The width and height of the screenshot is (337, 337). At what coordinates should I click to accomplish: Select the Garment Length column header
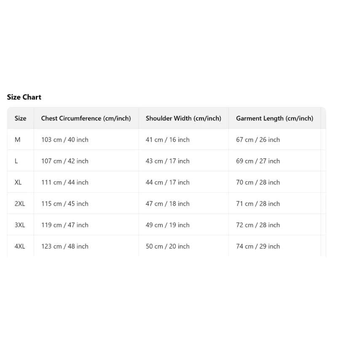[275, 118]
